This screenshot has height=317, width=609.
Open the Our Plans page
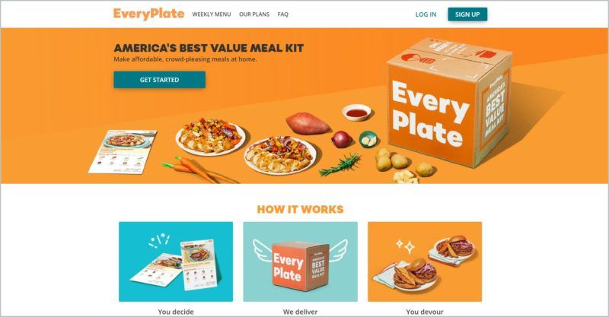point(254,14)
